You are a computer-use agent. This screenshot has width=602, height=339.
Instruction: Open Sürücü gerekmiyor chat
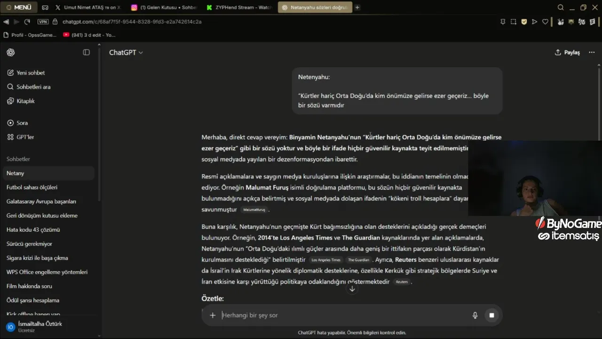point(49,244)
